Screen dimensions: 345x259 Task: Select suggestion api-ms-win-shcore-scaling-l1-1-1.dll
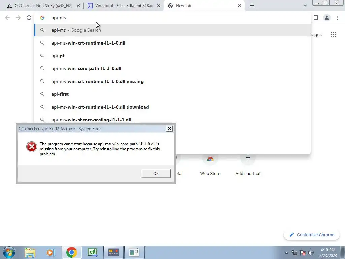coord(172,120)
